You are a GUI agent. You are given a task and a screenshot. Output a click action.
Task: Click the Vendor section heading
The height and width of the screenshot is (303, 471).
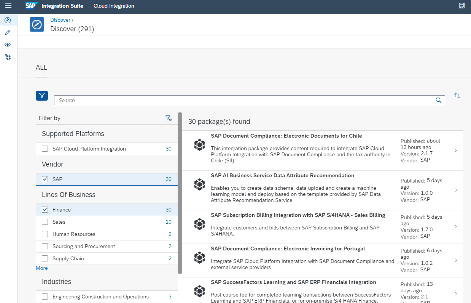tap(53, 164)
